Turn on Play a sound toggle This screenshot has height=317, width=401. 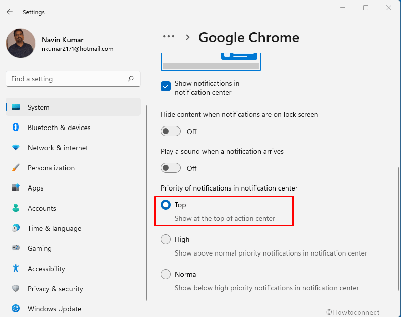tap(171, 168)
